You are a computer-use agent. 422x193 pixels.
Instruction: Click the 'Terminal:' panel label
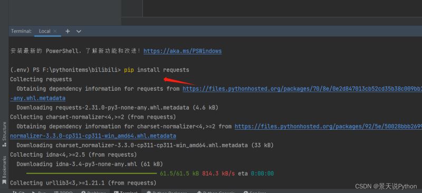pyautogui.click(x=21, y=31)
